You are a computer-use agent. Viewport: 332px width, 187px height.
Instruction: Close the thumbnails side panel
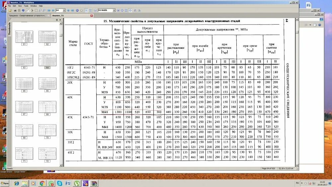[60, 20]
